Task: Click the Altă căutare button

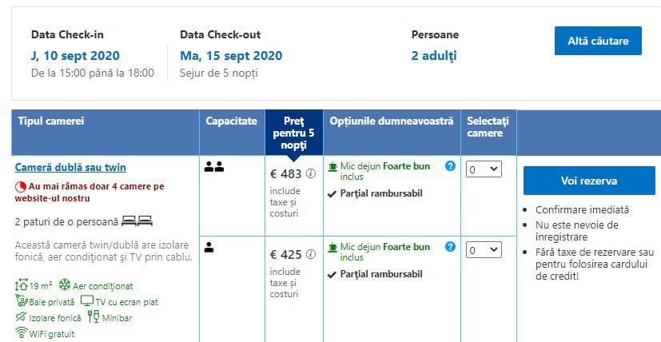Action: pyautogui.click(x=598, y=41)
